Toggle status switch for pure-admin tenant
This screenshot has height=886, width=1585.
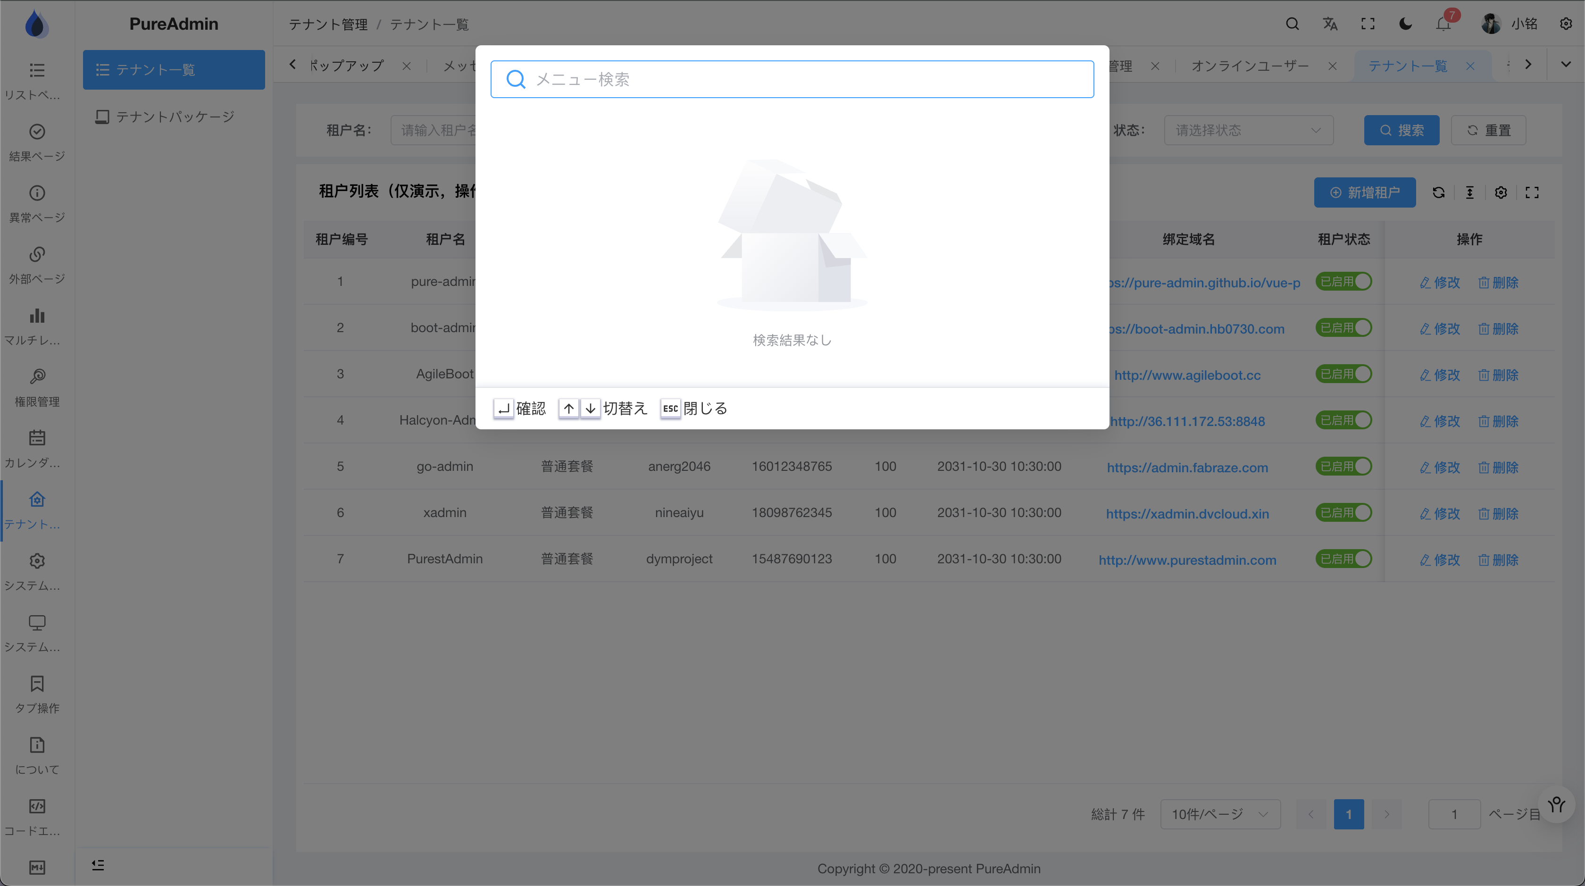[1343, 282]
